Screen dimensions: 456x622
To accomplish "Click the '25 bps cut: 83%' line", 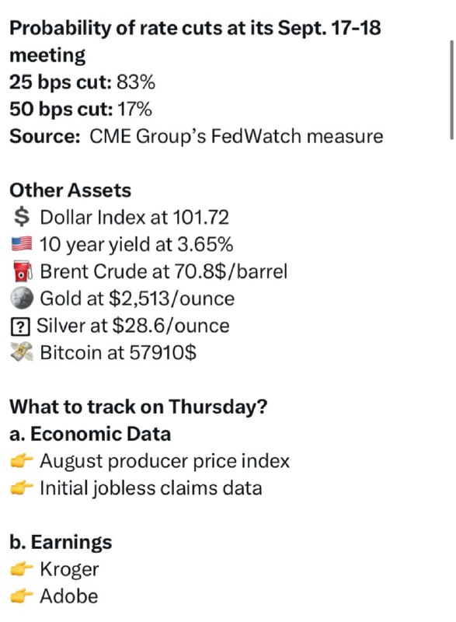I will [82, 82].
